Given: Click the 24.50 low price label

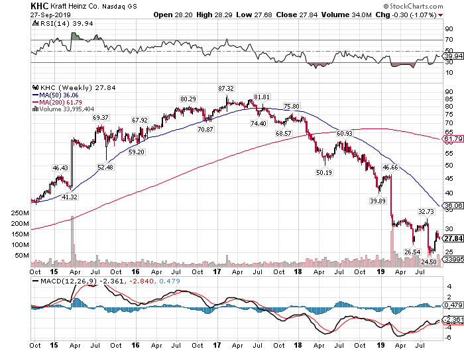Looking at the screenshot, I should click(x=429, y=262).
